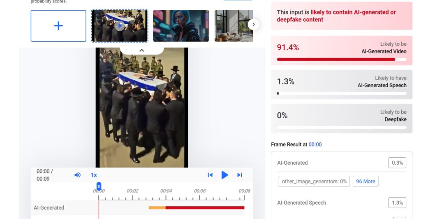Image resolution: width=421 pixels, height=219 pixels.
Task: Open the 96 More generators list
Action: 365,182
